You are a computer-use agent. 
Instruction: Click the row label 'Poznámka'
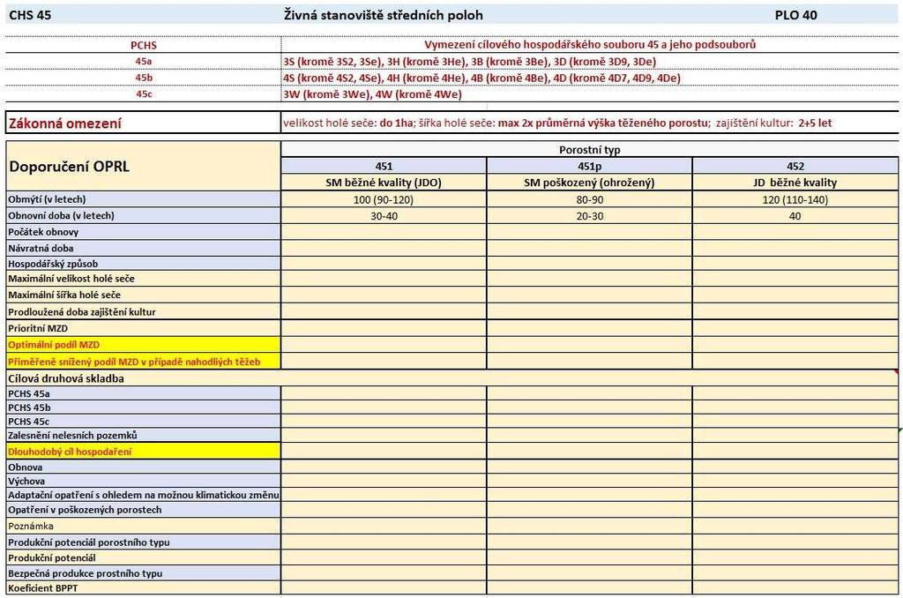click(x=143, y=526)
